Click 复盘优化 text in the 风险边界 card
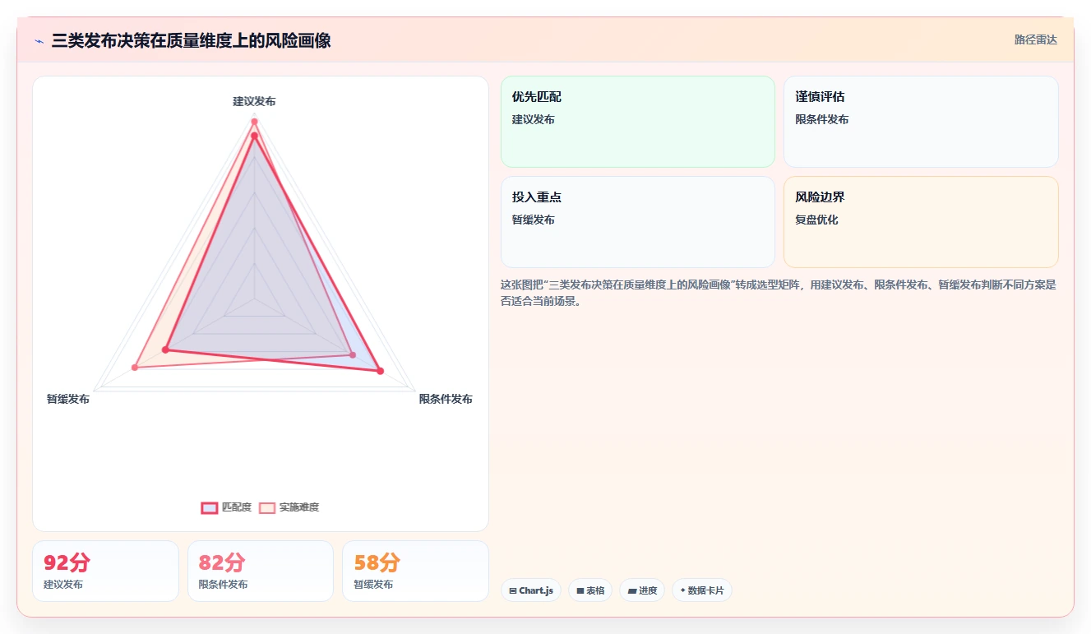 816,220
